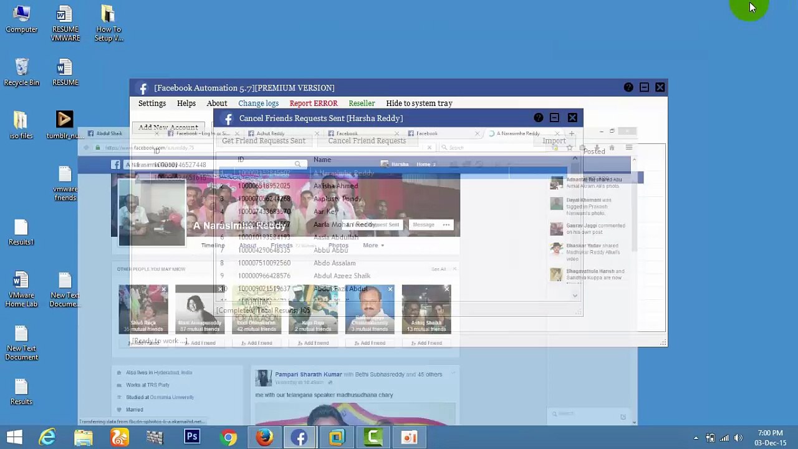
Task: Open the system clock showing 7:00 PM
Action: click(770, 438)
